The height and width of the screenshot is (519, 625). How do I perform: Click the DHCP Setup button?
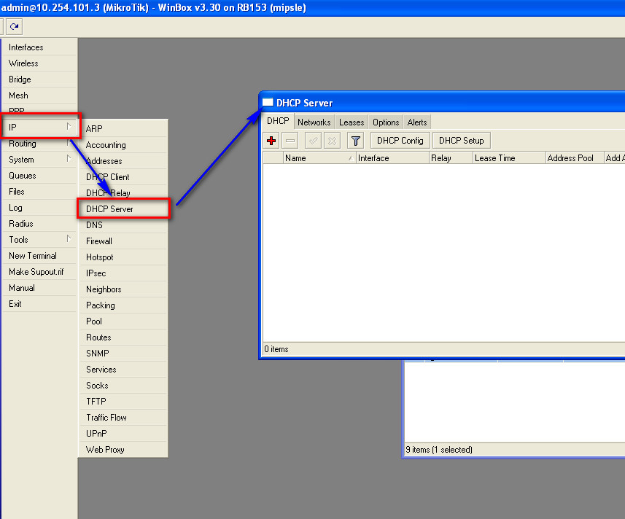click(x=461, y=141)
